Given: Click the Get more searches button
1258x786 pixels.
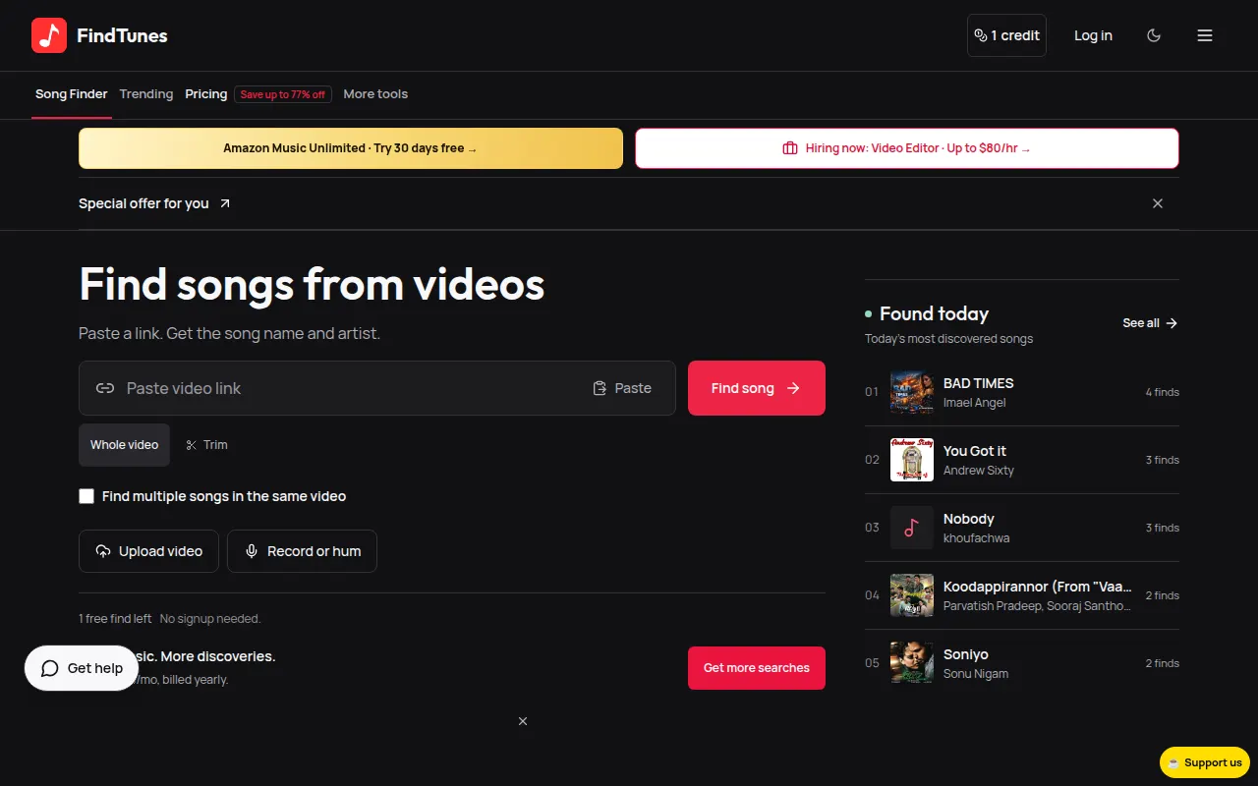Looking at the screenshot, I should pyautogui.click(x=757, y=668).
